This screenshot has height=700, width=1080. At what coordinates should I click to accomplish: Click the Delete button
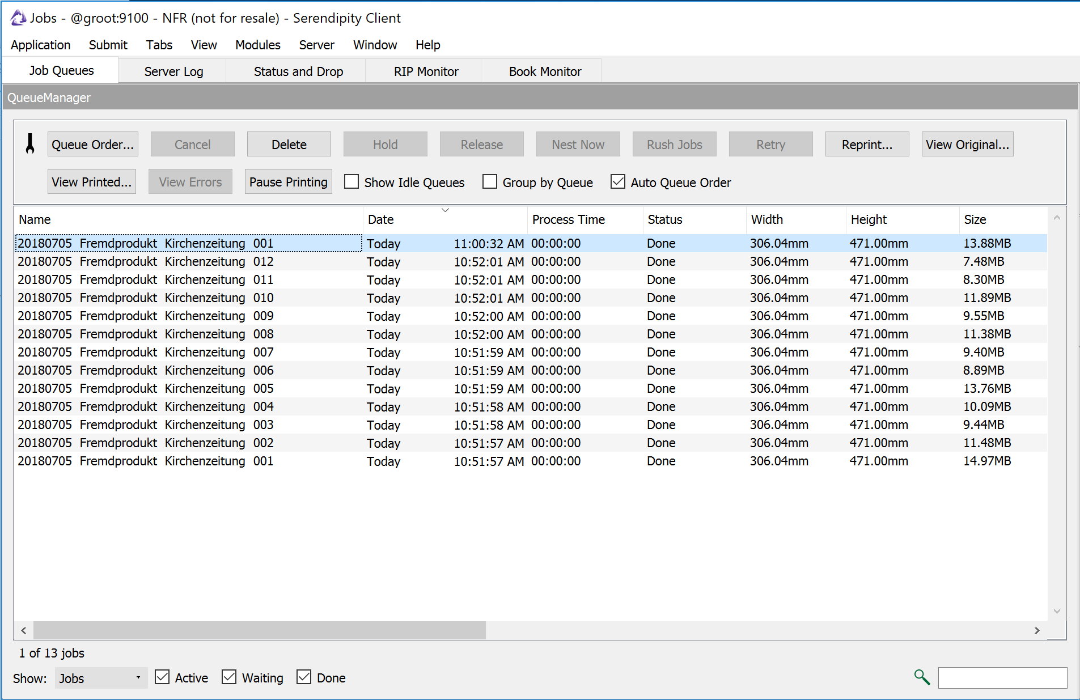tap(289, 145)
